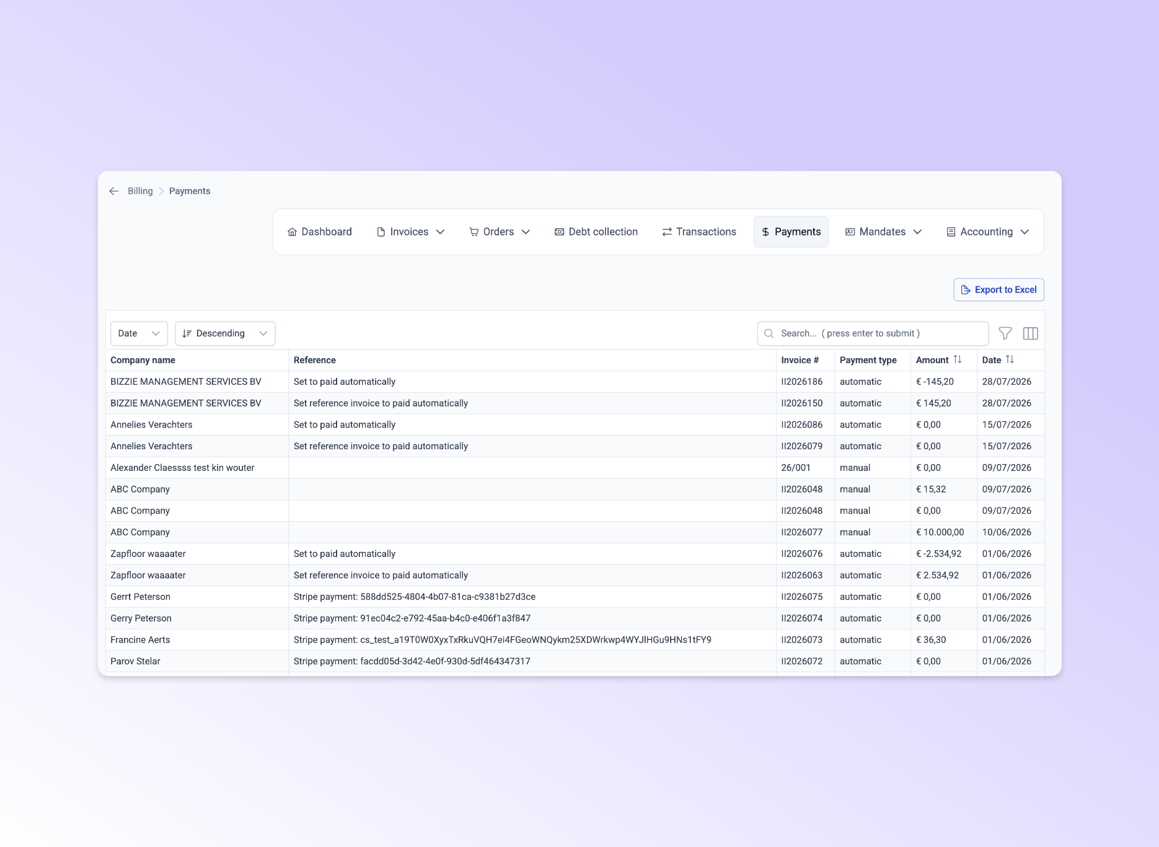Click the Parov Stelar company name
The height and width of the screenshot is (847, 1159).
click(x=135, y=662)
